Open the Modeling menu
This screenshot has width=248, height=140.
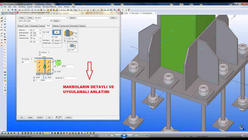pos(22,6)
